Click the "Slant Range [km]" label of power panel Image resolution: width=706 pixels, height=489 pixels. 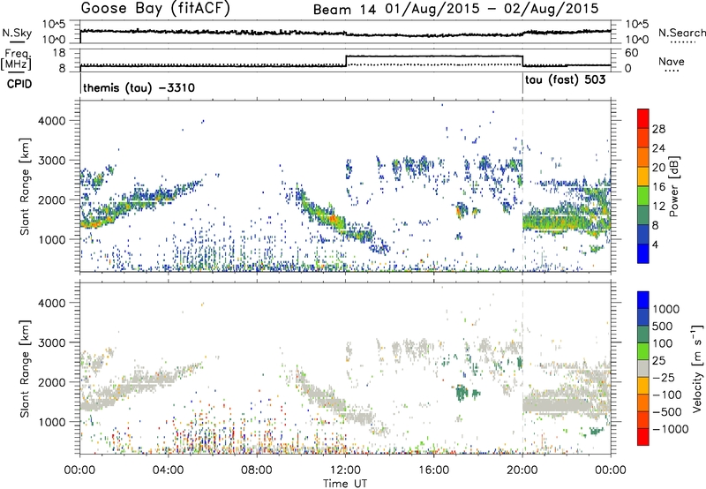(x=25, y=186)
